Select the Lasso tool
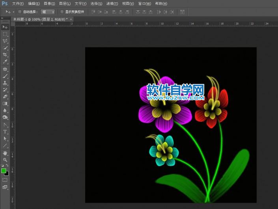 5,41
